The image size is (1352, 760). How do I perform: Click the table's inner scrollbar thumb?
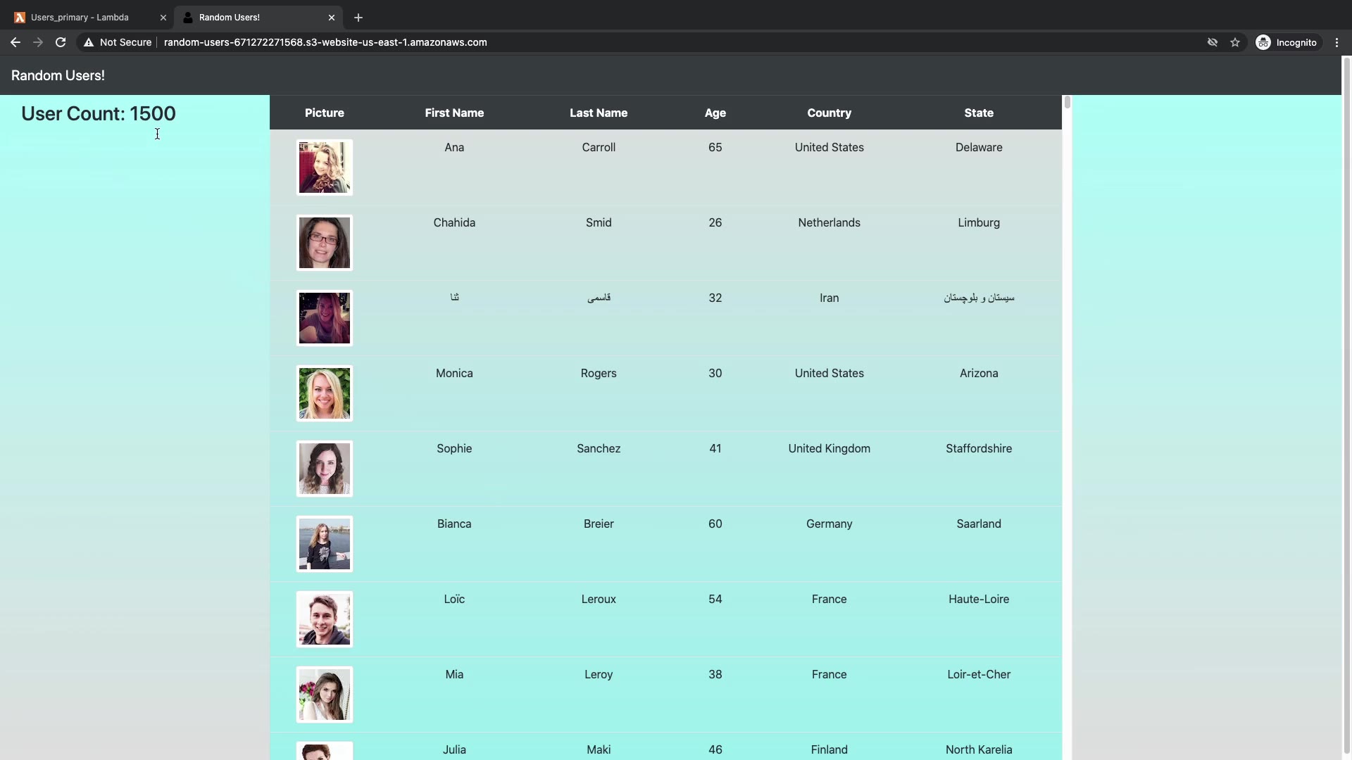pyautogui.click(x=1067, y=102)
